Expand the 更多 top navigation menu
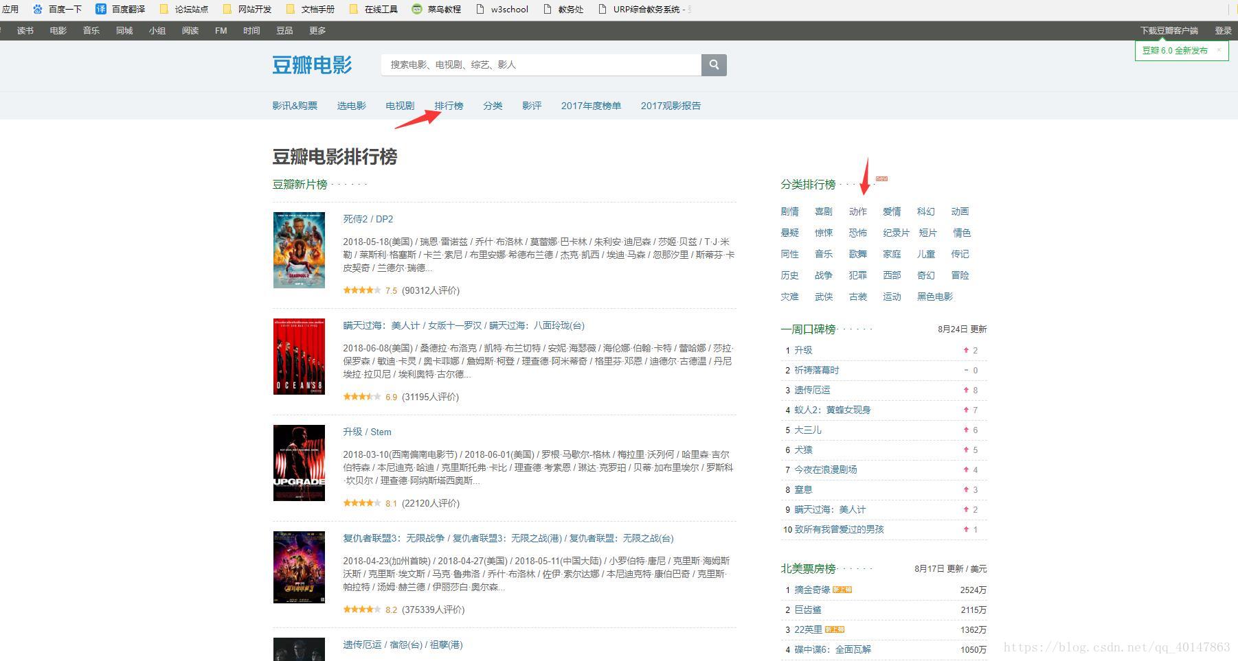The height and width of the screenshot is (661, 1238). click(317, 30)
